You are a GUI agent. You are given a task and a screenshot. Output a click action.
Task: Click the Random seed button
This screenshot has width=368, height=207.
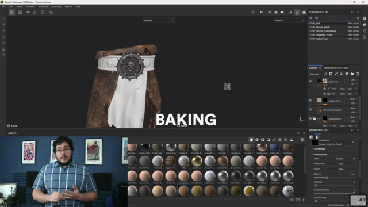(339, 159)
